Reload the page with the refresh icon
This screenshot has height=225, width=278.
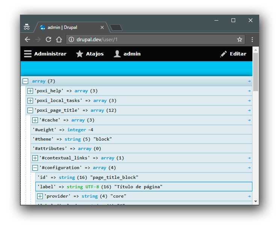[x=48, y=39]
